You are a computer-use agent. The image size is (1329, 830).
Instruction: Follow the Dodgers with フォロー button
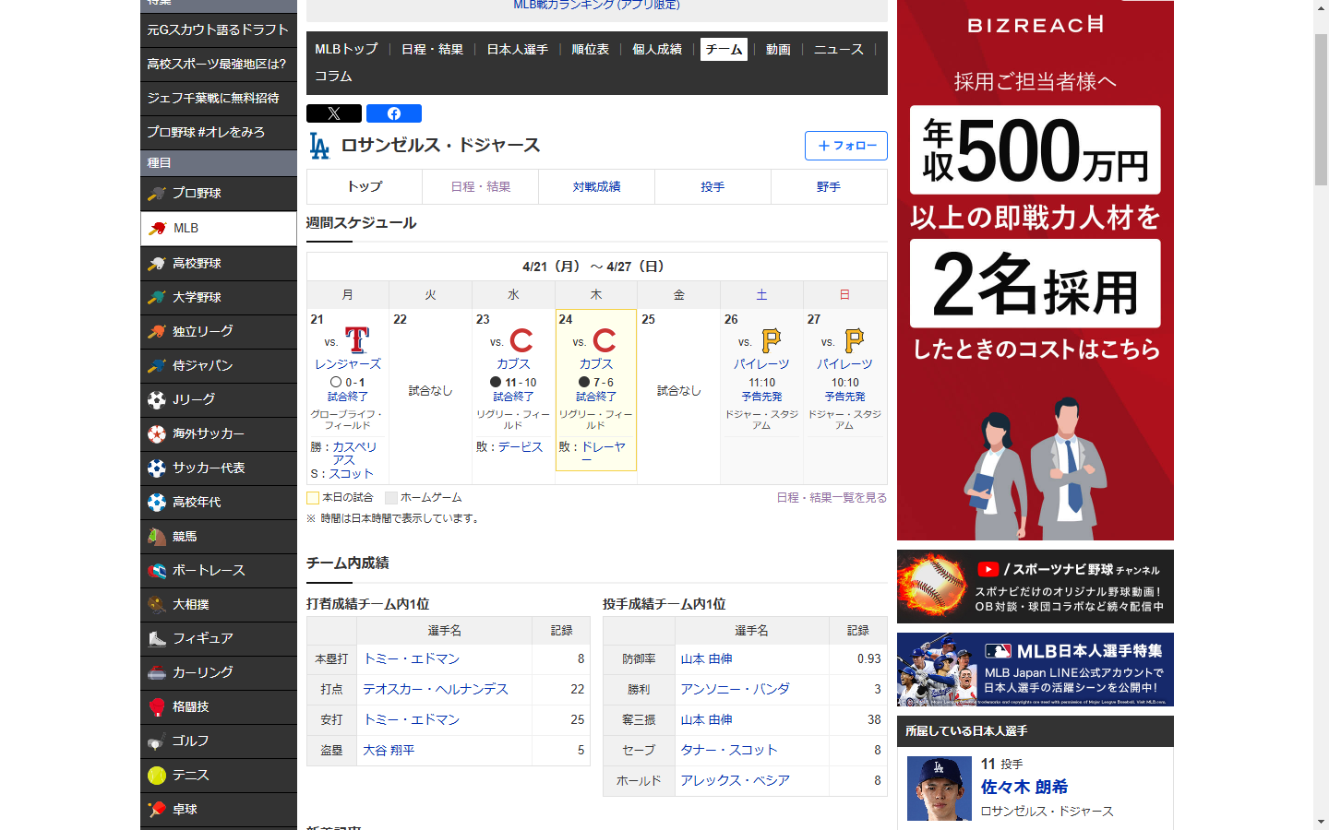tap(846, 146)
